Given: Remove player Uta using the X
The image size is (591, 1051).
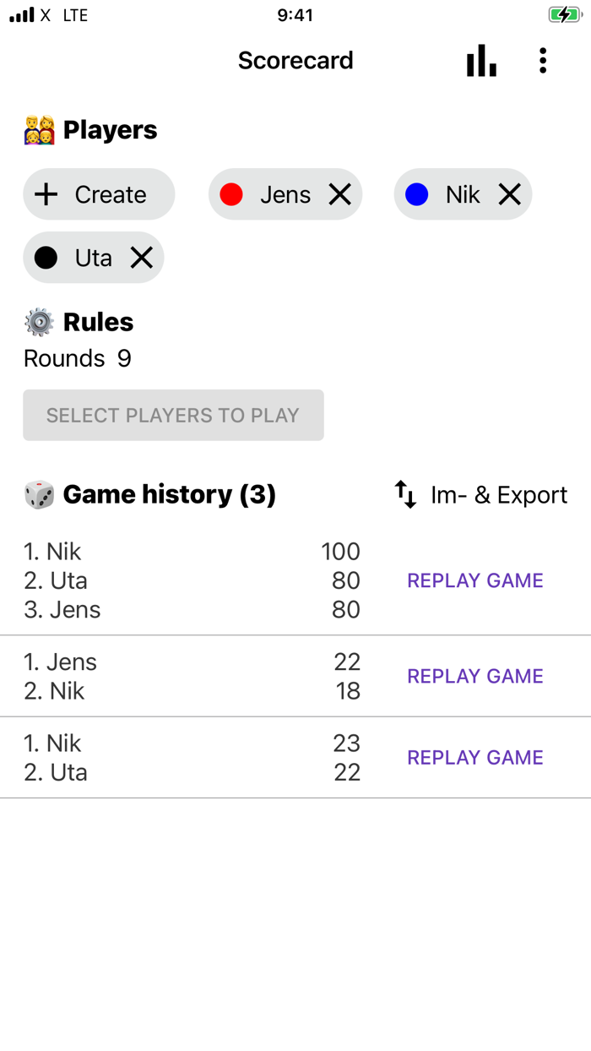Looking at the screenshot, I should [x=140, y=258].
